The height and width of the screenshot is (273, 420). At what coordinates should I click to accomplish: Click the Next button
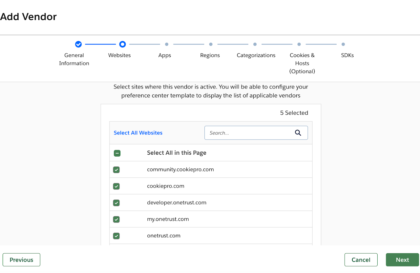(402, 260)
